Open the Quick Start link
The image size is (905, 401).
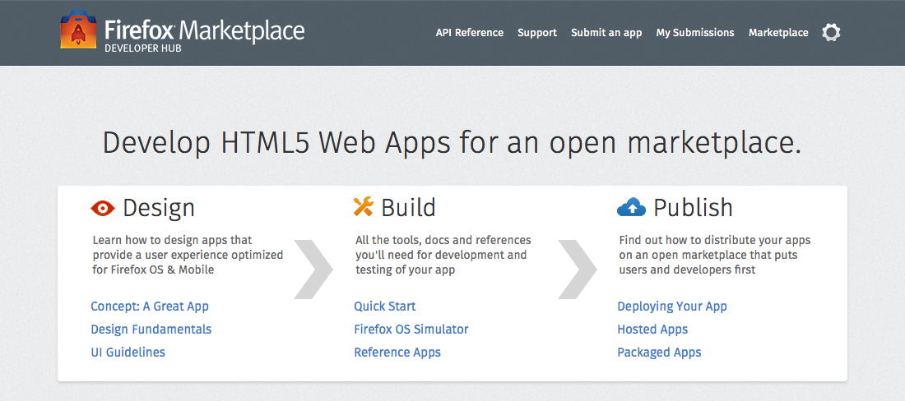pos(384,306)
